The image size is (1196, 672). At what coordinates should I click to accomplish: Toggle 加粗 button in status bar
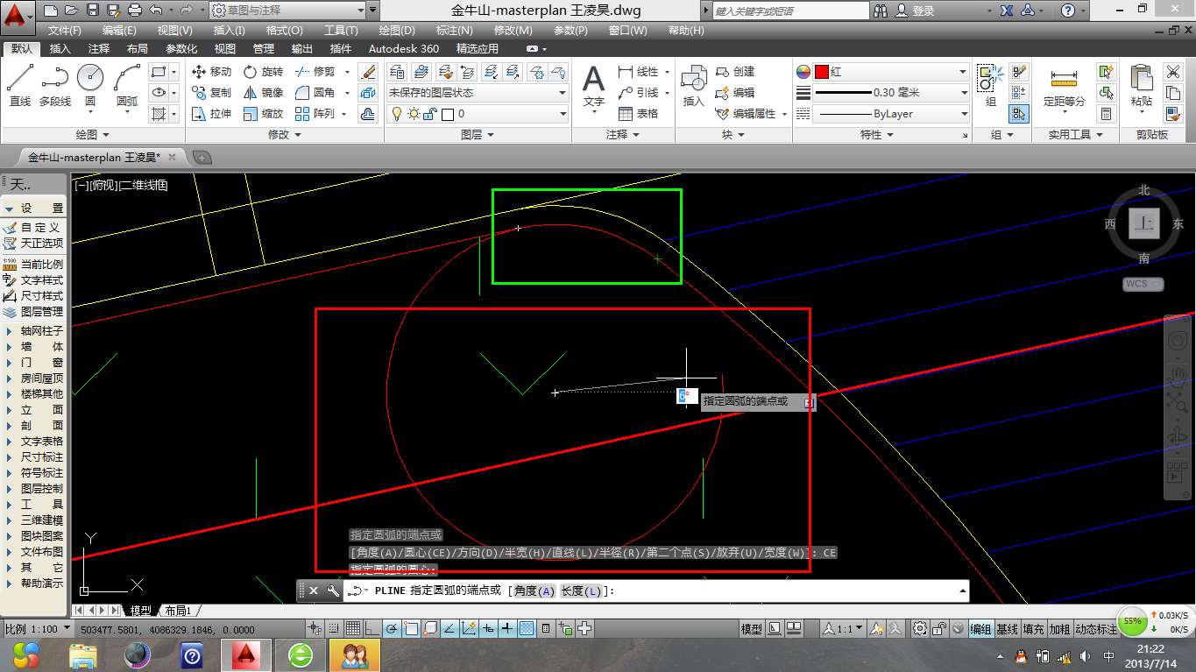click(1060, 629)
